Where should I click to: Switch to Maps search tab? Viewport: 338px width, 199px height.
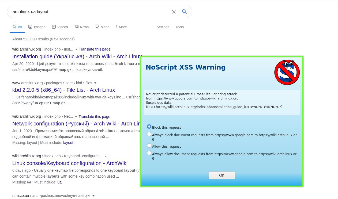coord(102,27)
